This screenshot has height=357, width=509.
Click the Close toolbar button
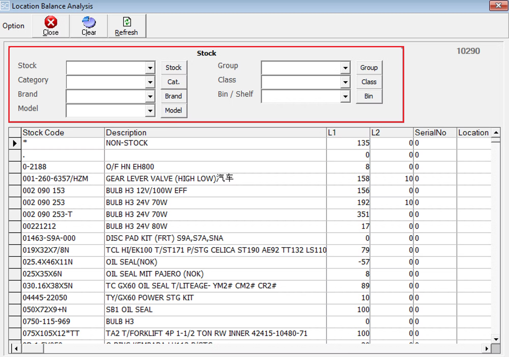(51, 26)
